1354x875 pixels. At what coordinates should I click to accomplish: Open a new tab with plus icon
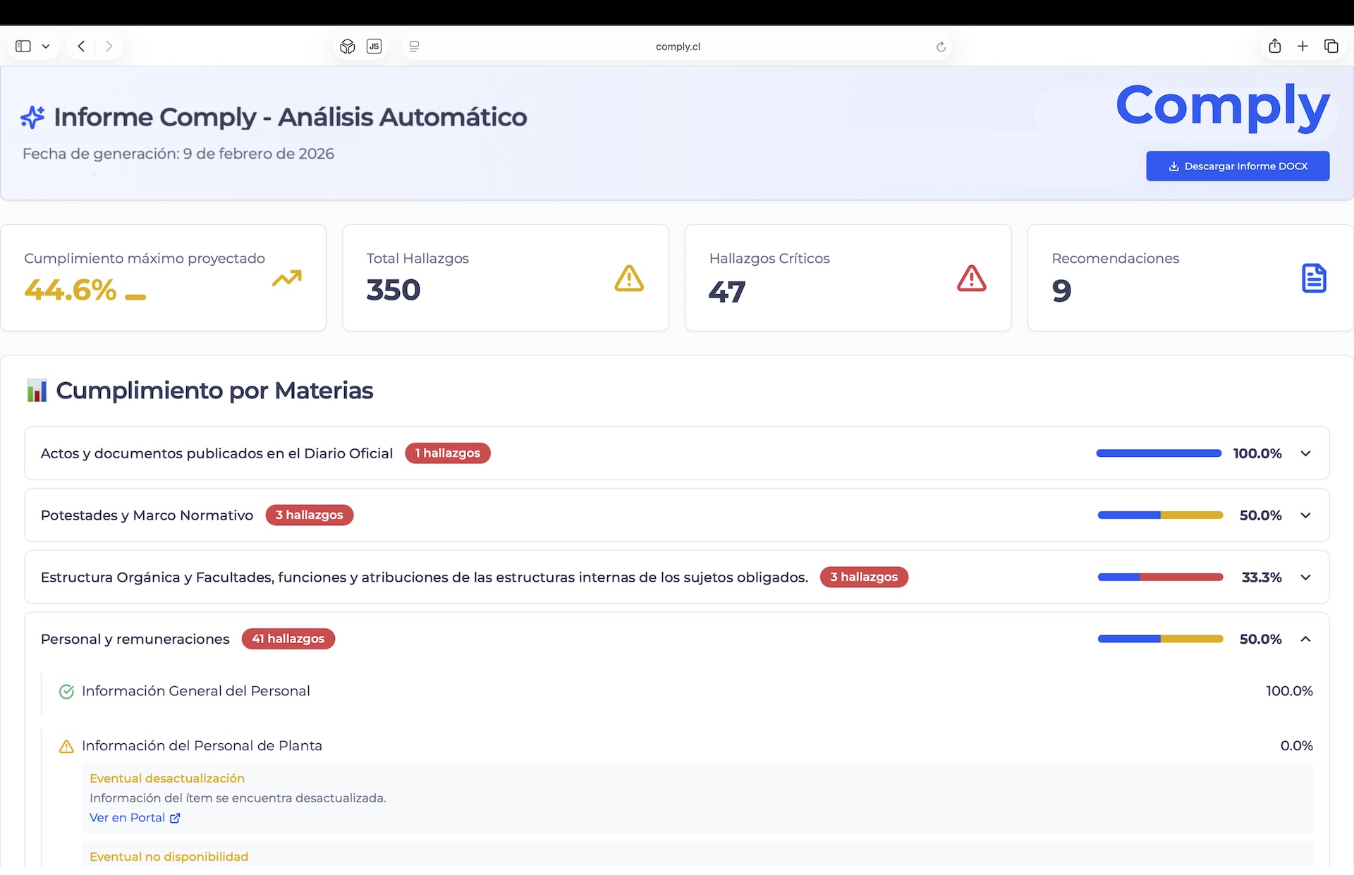tap(1303, 47)
